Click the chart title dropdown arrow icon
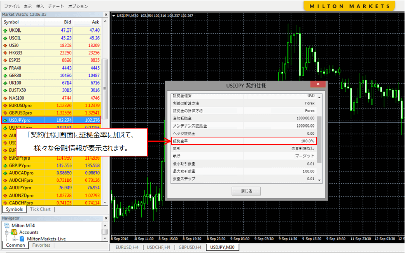406x254 pixels. pyautogui.click(x=113, y=15)
